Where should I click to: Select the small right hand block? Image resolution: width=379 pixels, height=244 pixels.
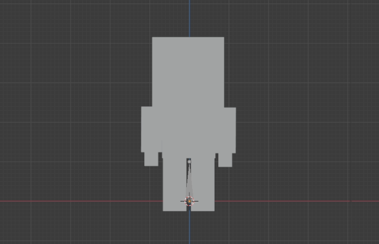pos(225,160)
